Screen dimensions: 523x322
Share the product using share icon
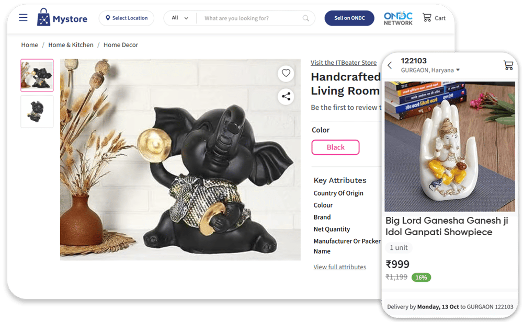coord(286,97)
